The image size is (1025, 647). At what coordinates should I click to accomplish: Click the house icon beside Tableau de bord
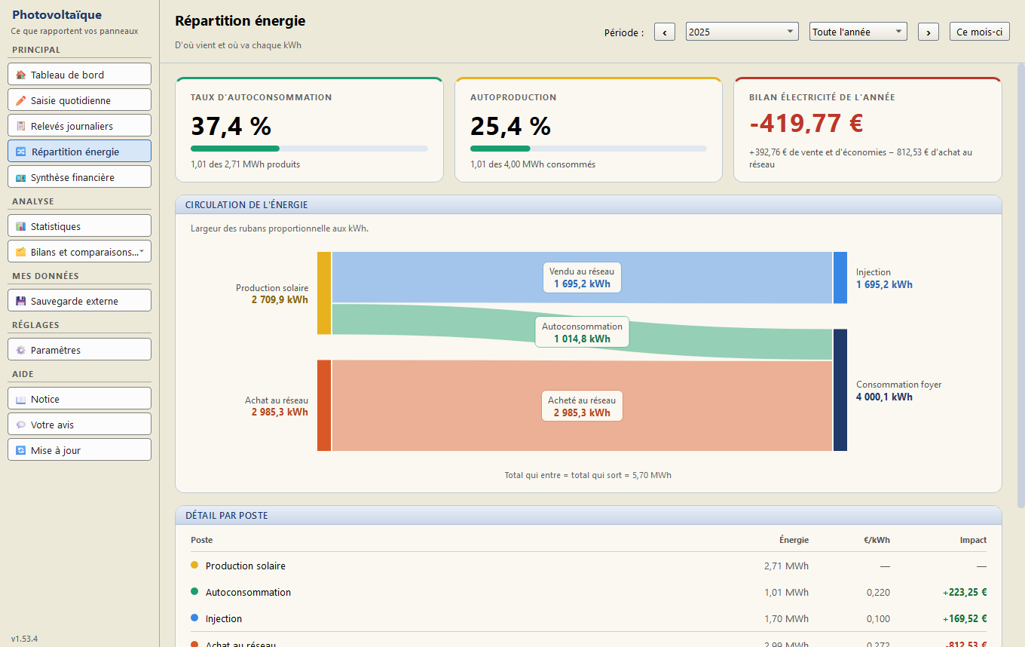tap(21, 75)
